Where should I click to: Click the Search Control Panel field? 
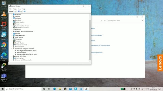click(126, 21)
